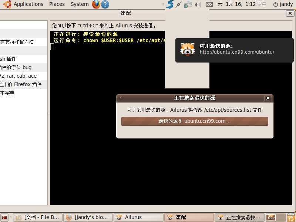Click the notification URL http://ubuntu.cn99.com/ubuntu/

(x=237, y=52)
